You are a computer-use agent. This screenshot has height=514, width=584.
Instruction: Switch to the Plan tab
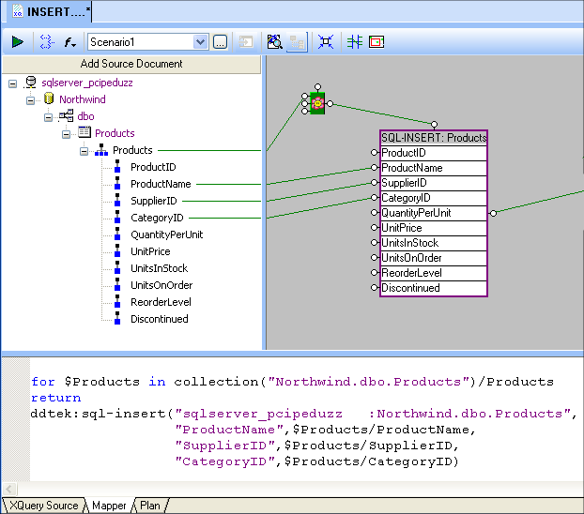pos(149,506)
